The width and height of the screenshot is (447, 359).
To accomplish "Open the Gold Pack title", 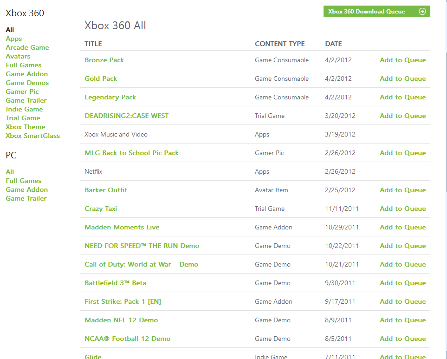I will 101,78.
